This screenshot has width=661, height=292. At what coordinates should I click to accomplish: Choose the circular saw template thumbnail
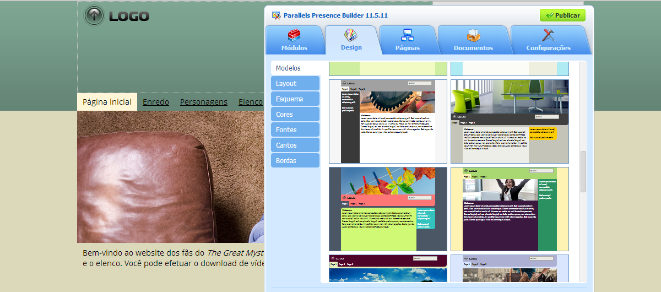[x=388, y=121]
